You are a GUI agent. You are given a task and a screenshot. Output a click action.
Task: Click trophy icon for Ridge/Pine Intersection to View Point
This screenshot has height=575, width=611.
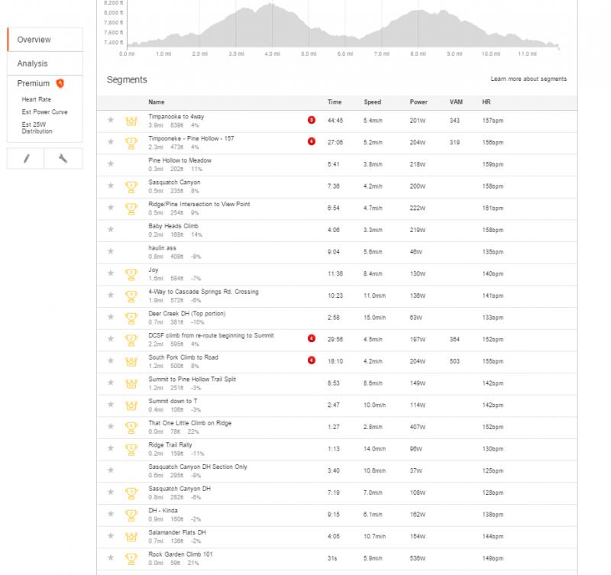coord(131,208)
